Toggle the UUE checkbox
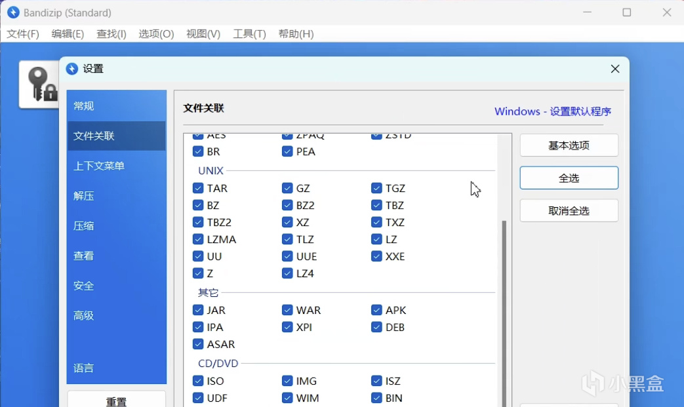 point(287,256)
